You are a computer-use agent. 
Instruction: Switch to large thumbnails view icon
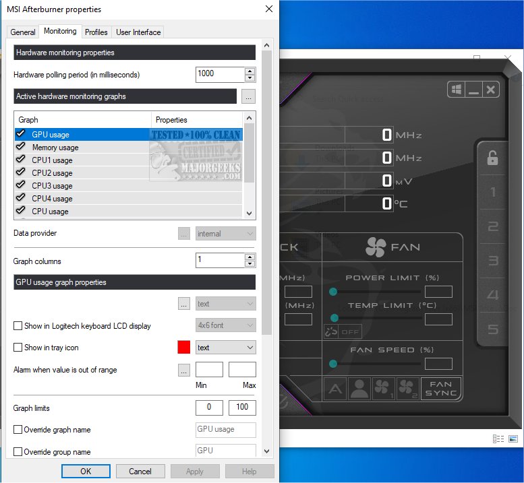coord(513,439)
